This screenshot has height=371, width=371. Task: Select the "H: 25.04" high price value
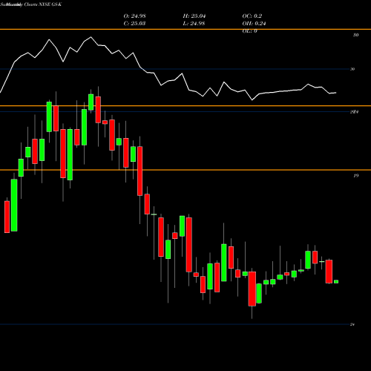pyautogui.click(x=194, y=16)
